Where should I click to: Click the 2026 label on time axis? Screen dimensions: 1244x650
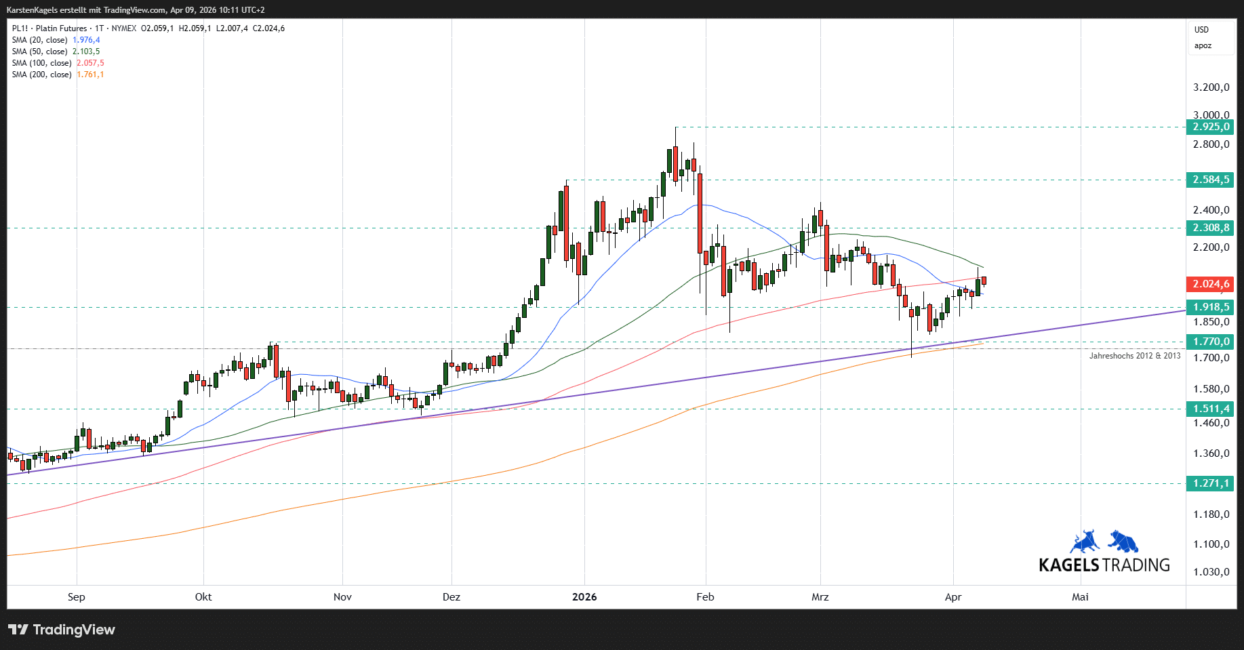point(584,597)
